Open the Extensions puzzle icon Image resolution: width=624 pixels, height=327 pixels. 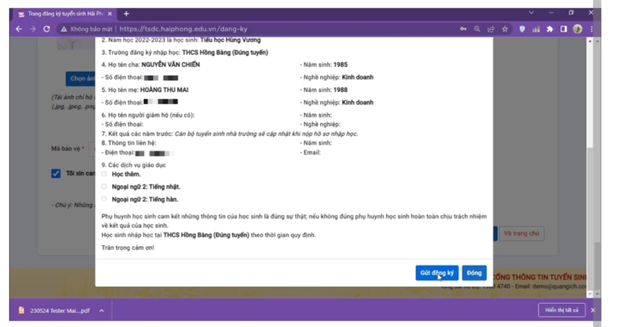[549, 29]
